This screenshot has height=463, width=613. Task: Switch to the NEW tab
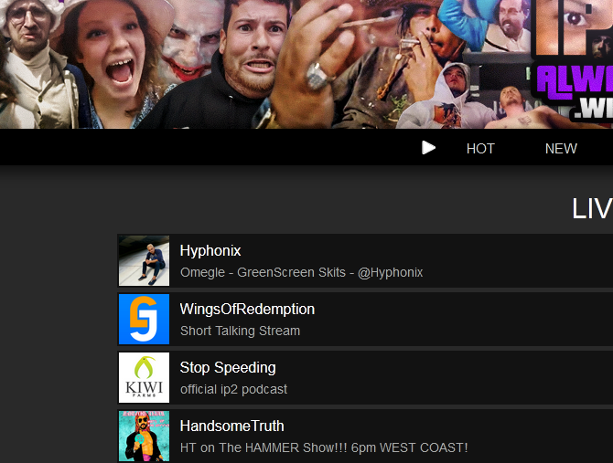click(561, 149)
